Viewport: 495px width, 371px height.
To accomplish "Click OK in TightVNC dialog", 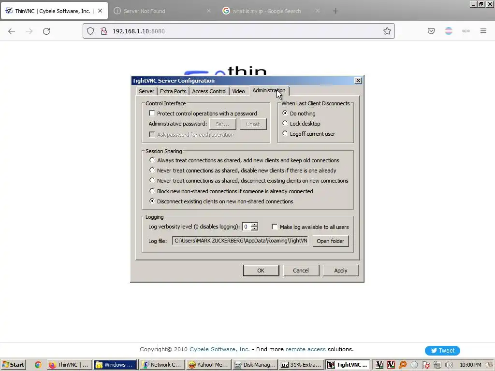I will click(x=261, y=271).
